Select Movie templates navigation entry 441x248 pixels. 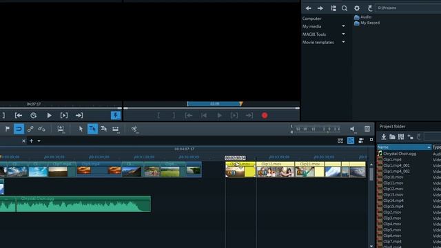(x=318, y=42)
